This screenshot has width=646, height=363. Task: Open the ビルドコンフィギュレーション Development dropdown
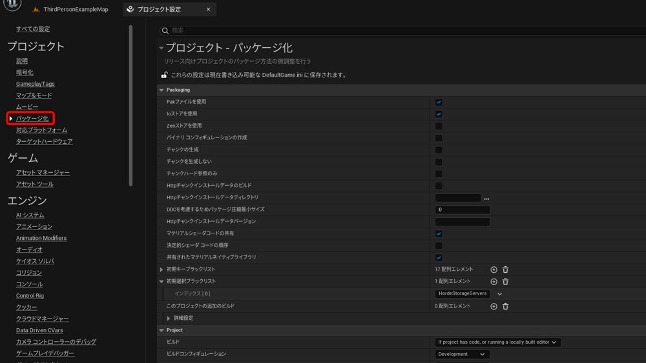point(462,354)
